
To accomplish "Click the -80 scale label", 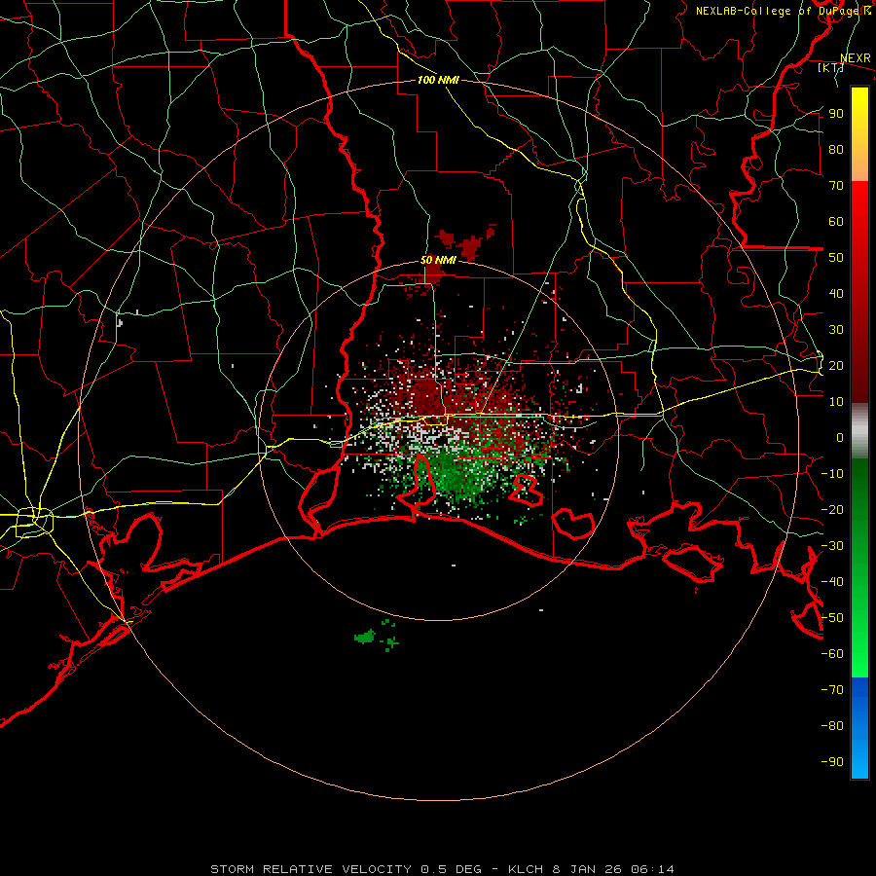I will point(832,726).
